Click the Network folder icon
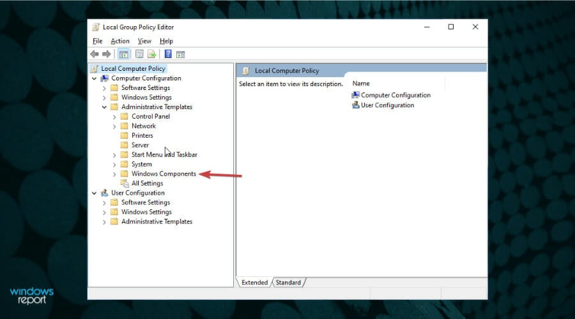Image resolution: width=575 pixels, height=319 pixels. pos(125,126)
